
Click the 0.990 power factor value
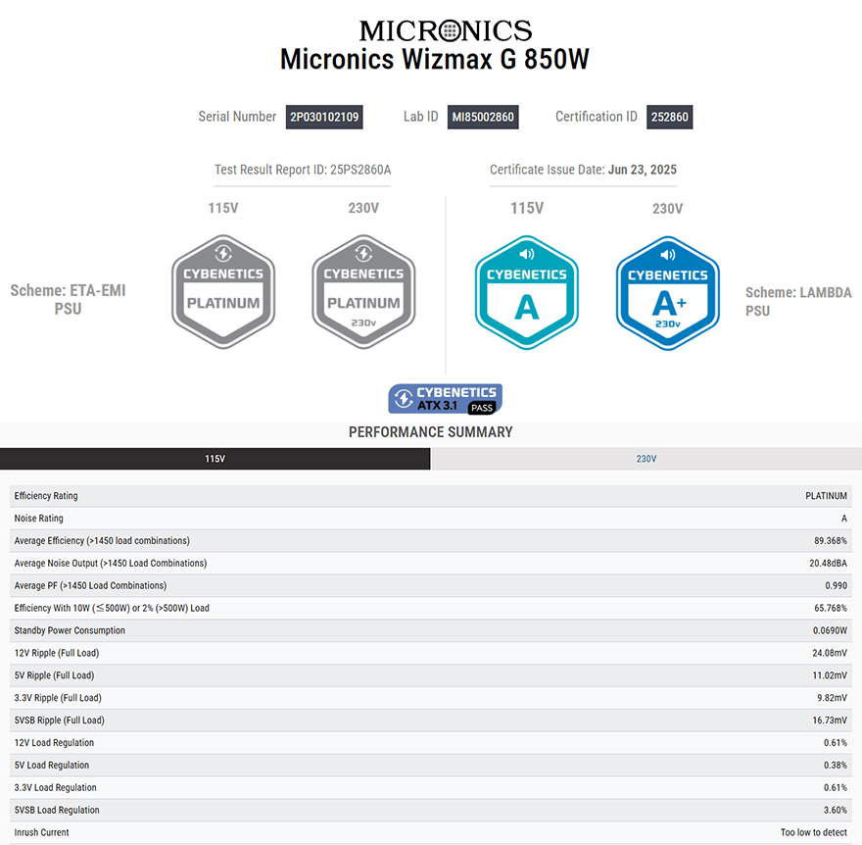tap(837, 585)
